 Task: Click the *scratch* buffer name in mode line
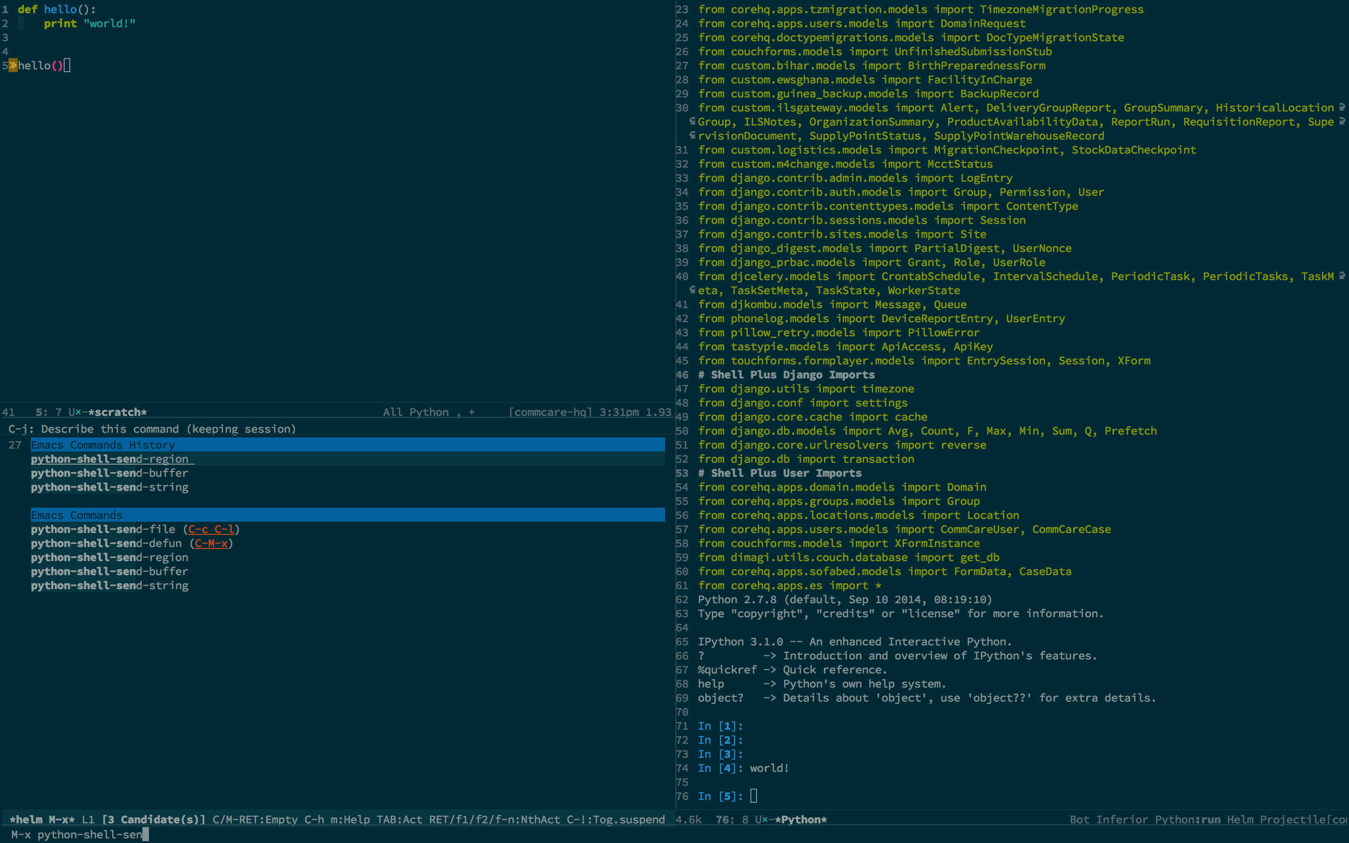118,413
